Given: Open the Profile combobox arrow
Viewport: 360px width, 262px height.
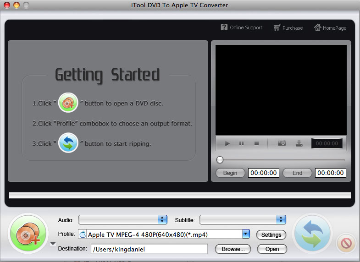Looking at the screenshot, I should point(246,234).
